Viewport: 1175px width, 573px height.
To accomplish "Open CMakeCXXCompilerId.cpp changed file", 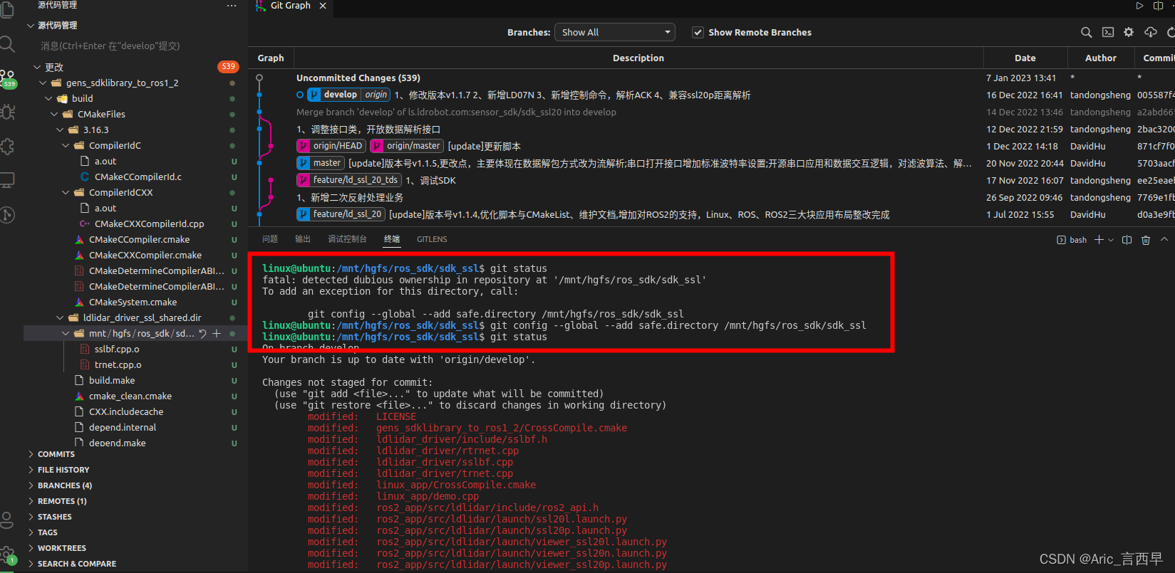I will click(x=149, y=224).
